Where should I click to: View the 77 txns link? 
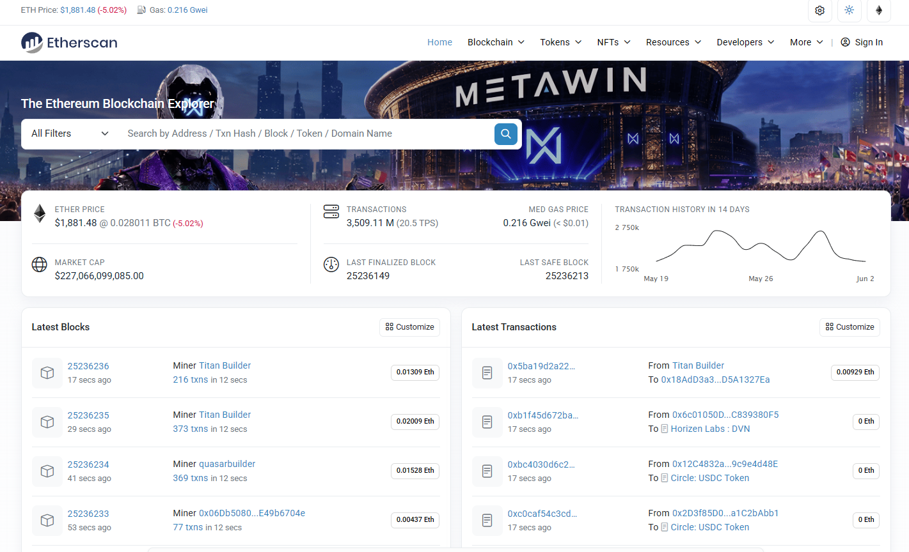(187, 527)
